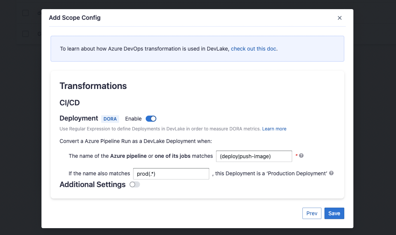Click the Additional Settings label
396x235 pixels.
[x=92, y=184]
